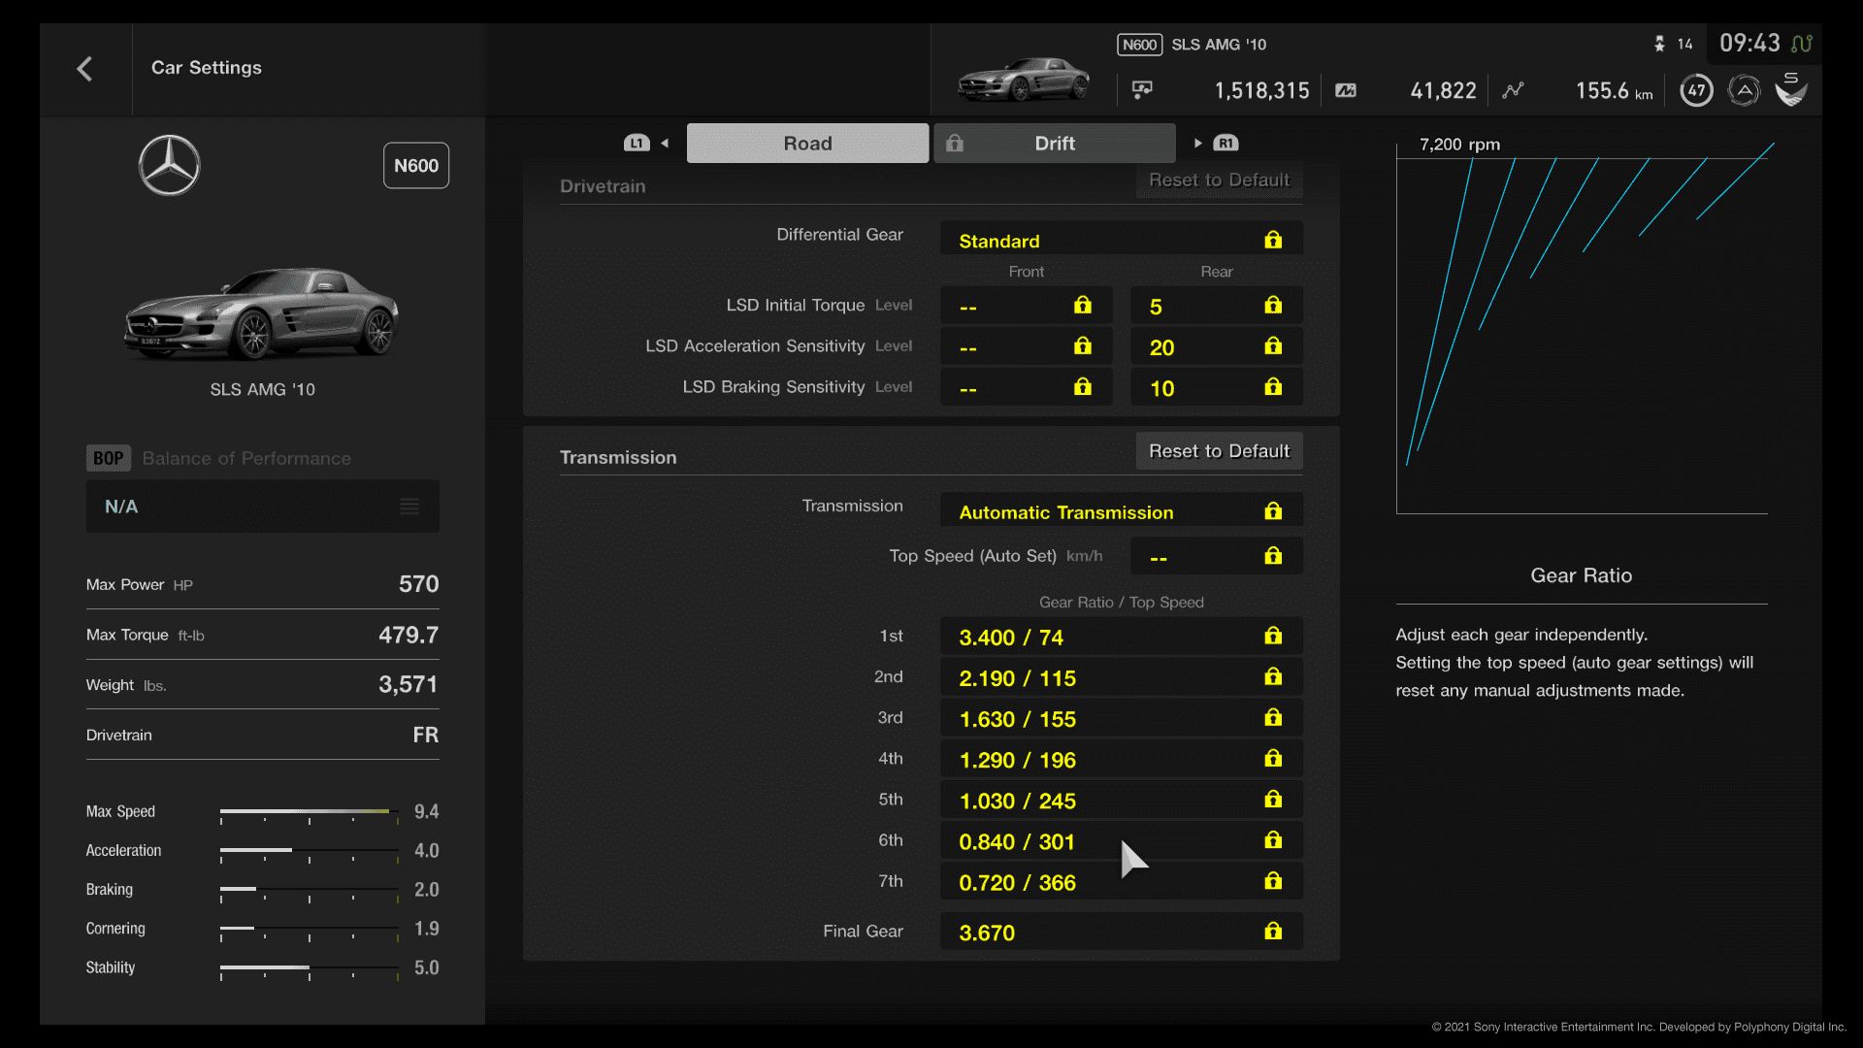Click the Acceleration performance bar
1863x1048 pixels.
pyautogui.click(x=309, y=851)
